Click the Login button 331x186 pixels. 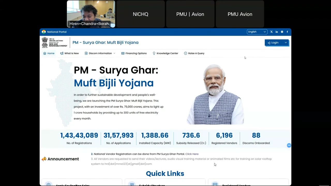(x=276, y=43)
